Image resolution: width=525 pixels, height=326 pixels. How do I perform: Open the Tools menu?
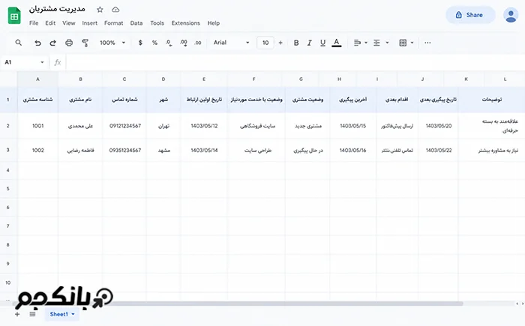coord(157,23)
